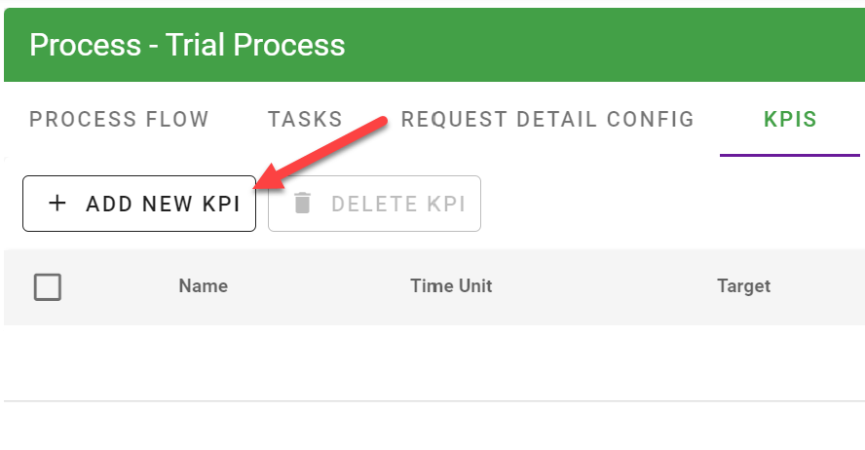Click the Process - Trial Process title
Screen dimensions: 865x450
(x=187, y=45)
